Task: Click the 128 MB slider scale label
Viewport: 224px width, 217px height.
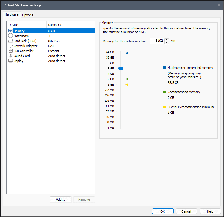Action: pyautogui.click(x=109, y=101)
